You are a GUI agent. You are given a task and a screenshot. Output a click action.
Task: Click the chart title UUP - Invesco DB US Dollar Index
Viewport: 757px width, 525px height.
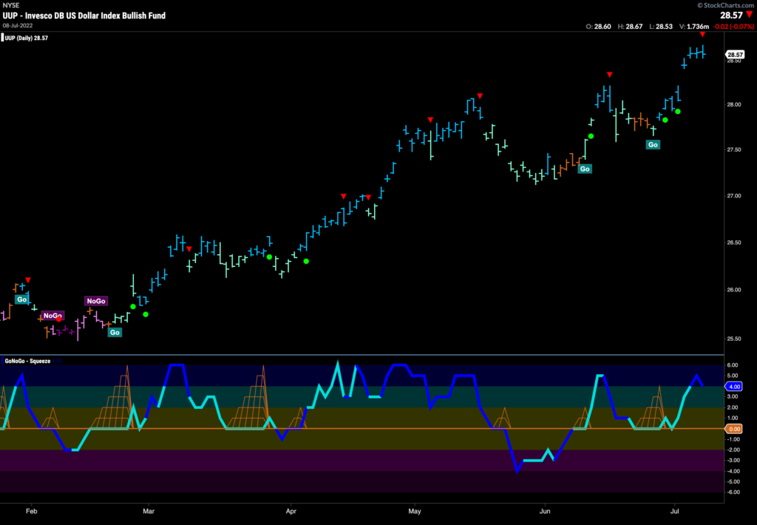84,16
